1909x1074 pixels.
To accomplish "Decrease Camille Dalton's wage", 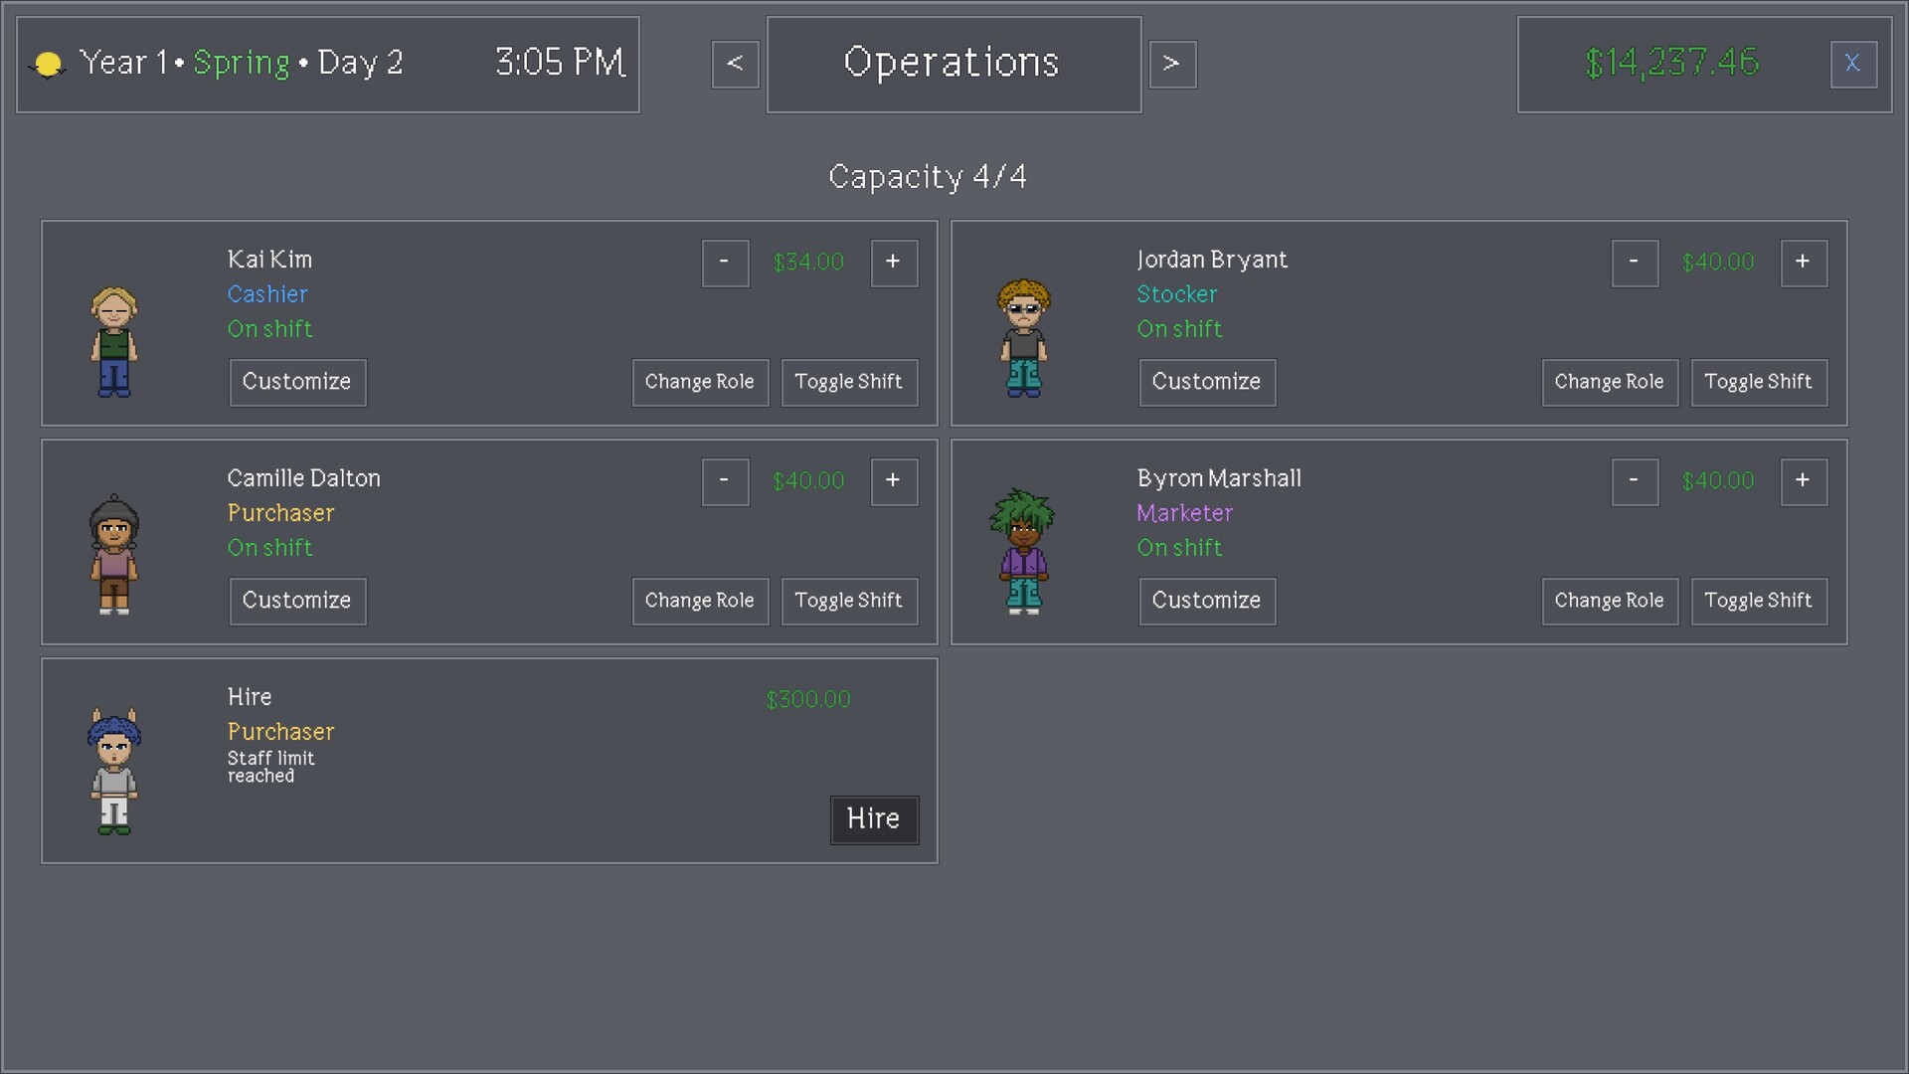I will pos(725,481).
